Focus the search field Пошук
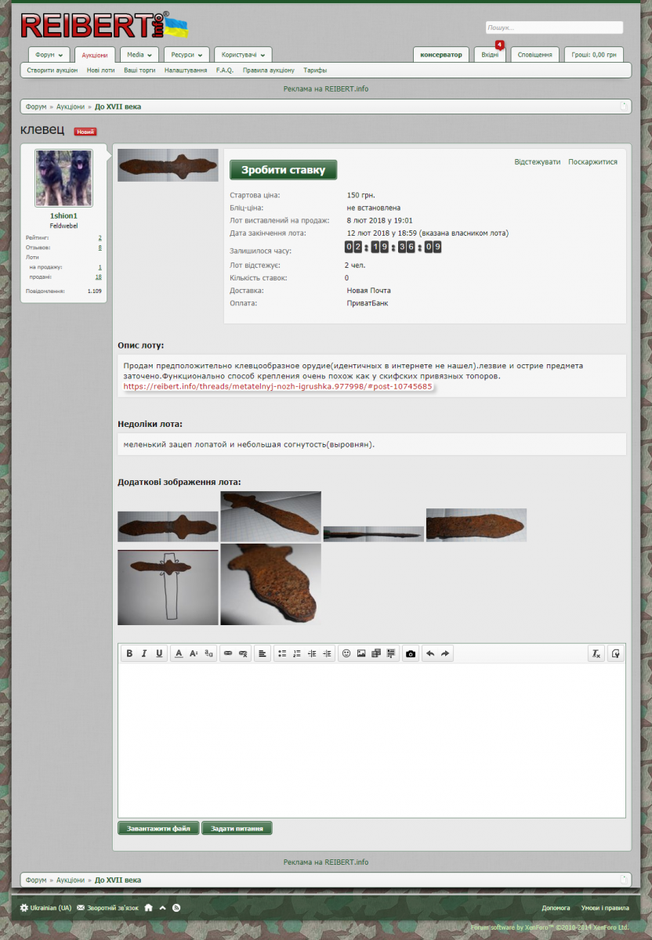The image size is (652, 940). 554,27
